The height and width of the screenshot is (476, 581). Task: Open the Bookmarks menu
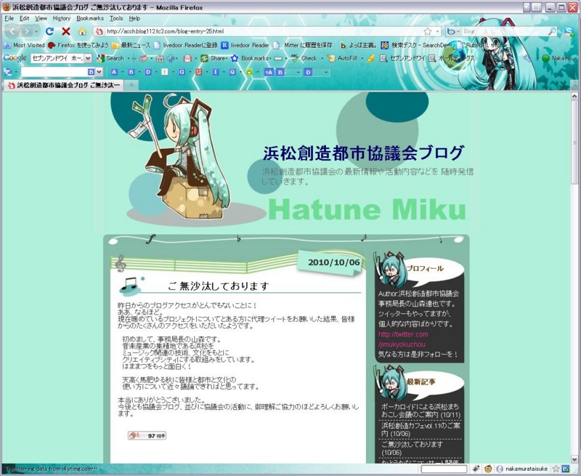(x=90, y=18)
